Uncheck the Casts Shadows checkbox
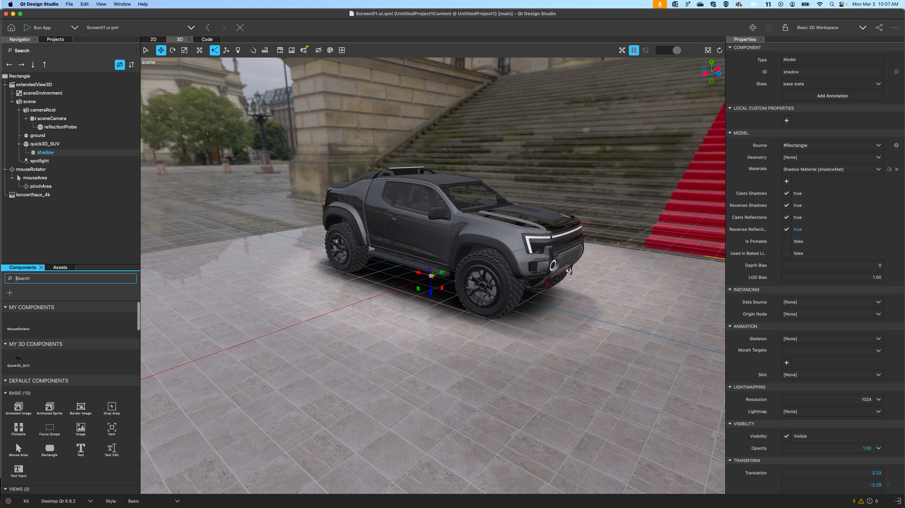This screenshot has width=905, height=508. [786, 193]
